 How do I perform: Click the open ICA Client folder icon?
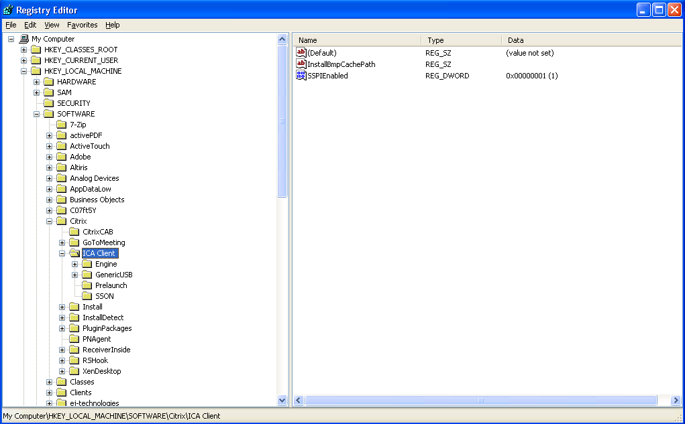pos(74,253)
